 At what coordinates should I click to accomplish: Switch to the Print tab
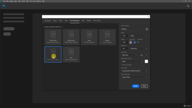tap(66, 21)
